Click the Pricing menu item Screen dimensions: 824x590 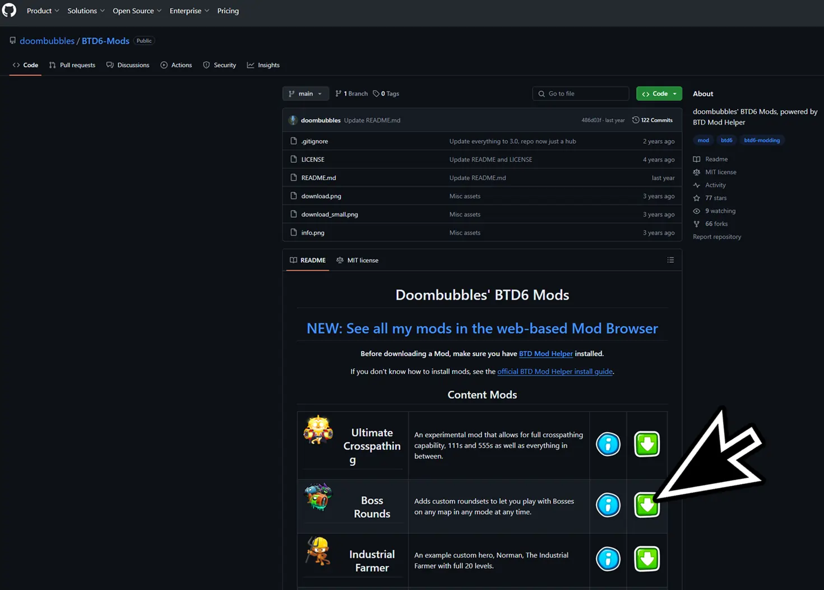click(228, 11)
